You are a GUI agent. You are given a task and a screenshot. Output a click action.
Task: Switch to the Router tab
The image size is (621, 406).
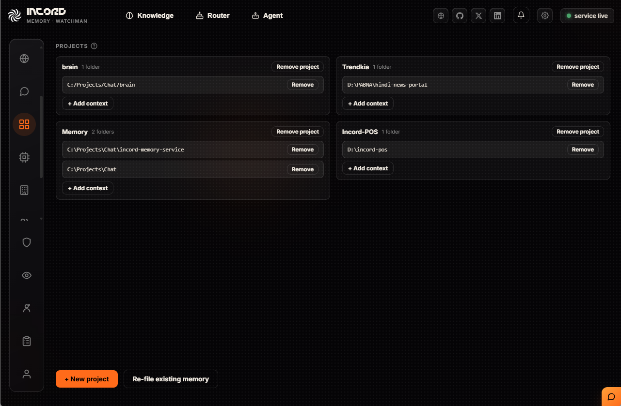[213, 15]
